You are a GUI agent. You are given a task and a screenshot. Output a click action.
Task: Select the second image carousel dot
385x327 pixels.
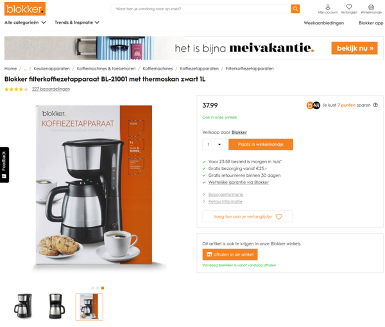98,288
